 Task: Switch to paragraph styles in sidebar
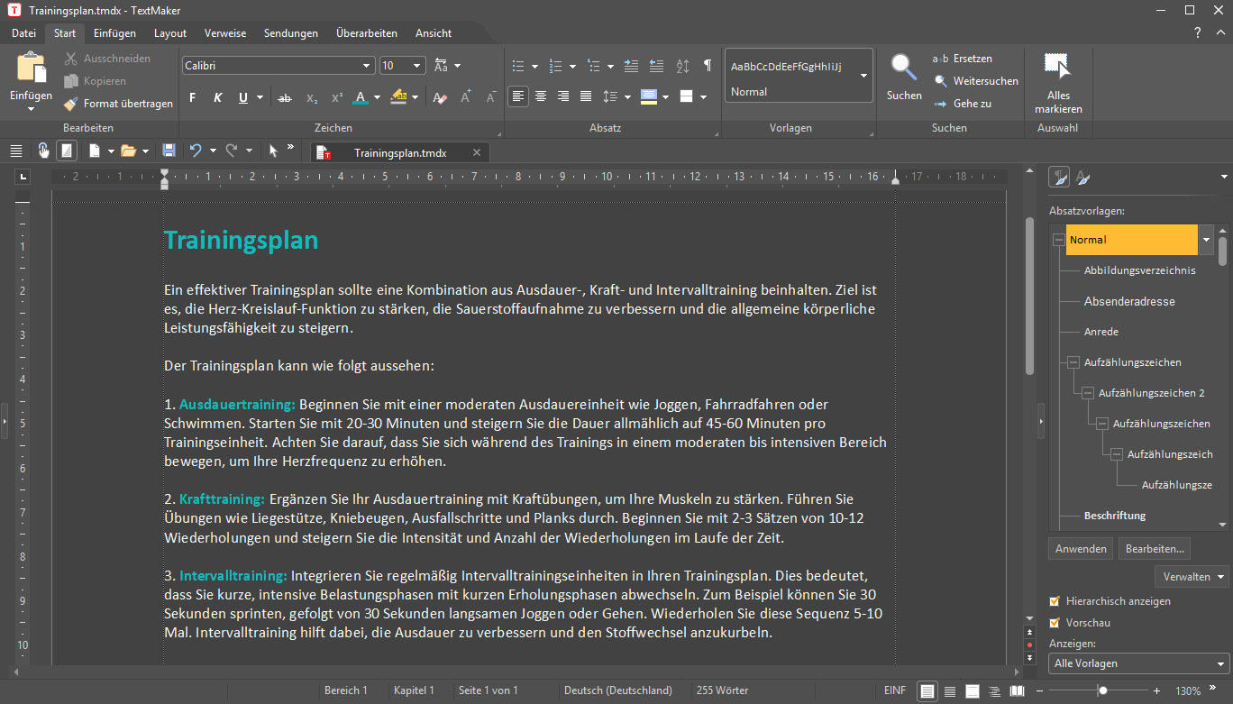(1061, 178)
